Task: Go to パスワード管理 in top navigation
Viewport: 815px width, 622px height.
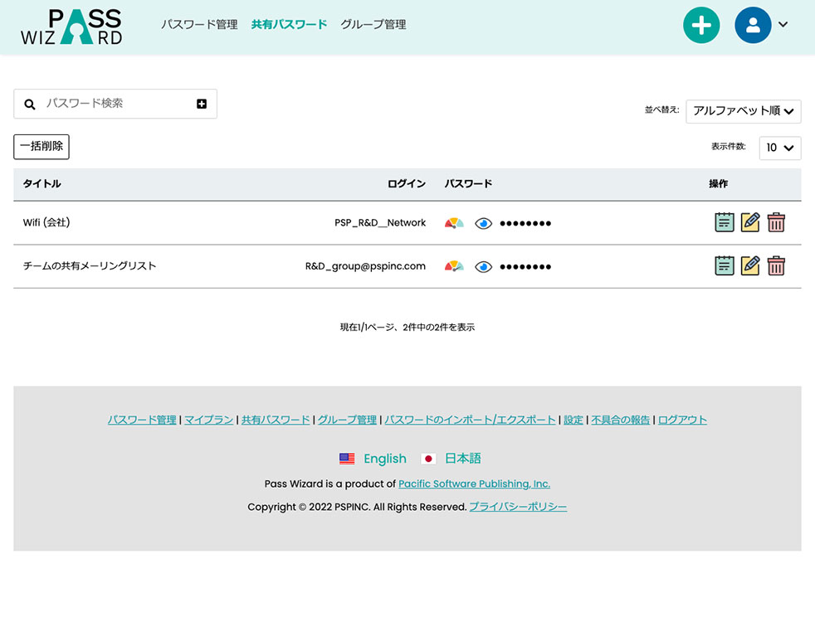Action: [x=199, y=24]
